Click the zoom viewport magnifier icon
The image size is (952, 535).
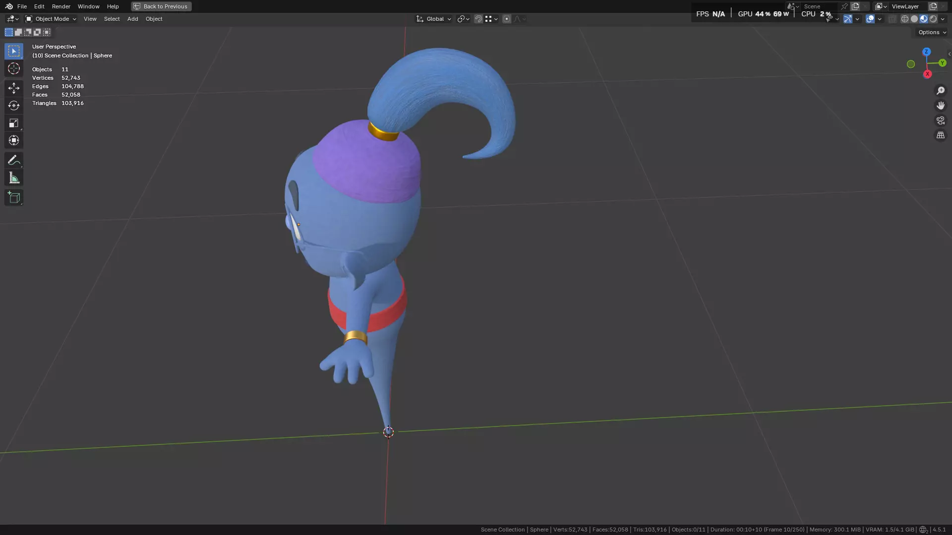pyautogui.click(x=941, y=91)
